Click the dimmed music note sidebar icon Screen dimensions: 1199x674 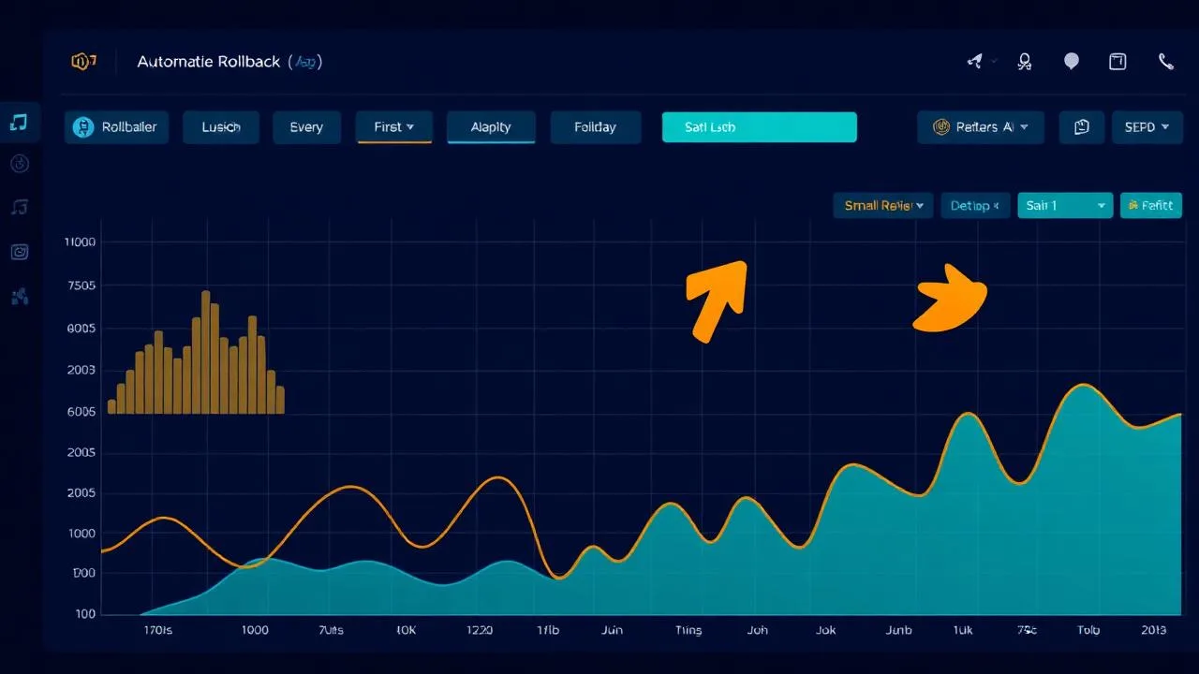(20, 207)
